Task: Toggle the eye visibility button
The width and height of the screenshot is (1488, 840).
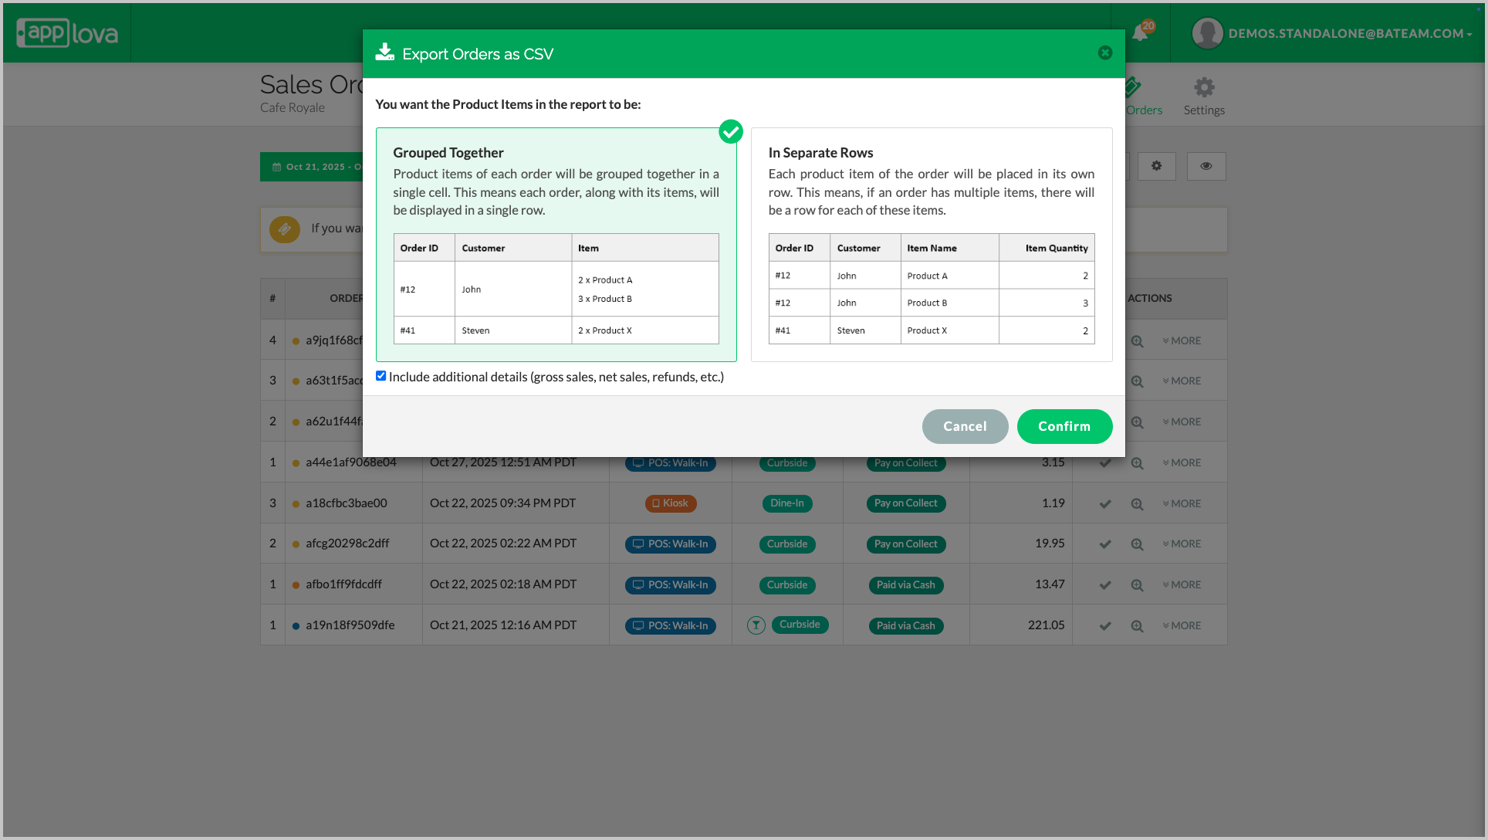Action: (1206, 166)
